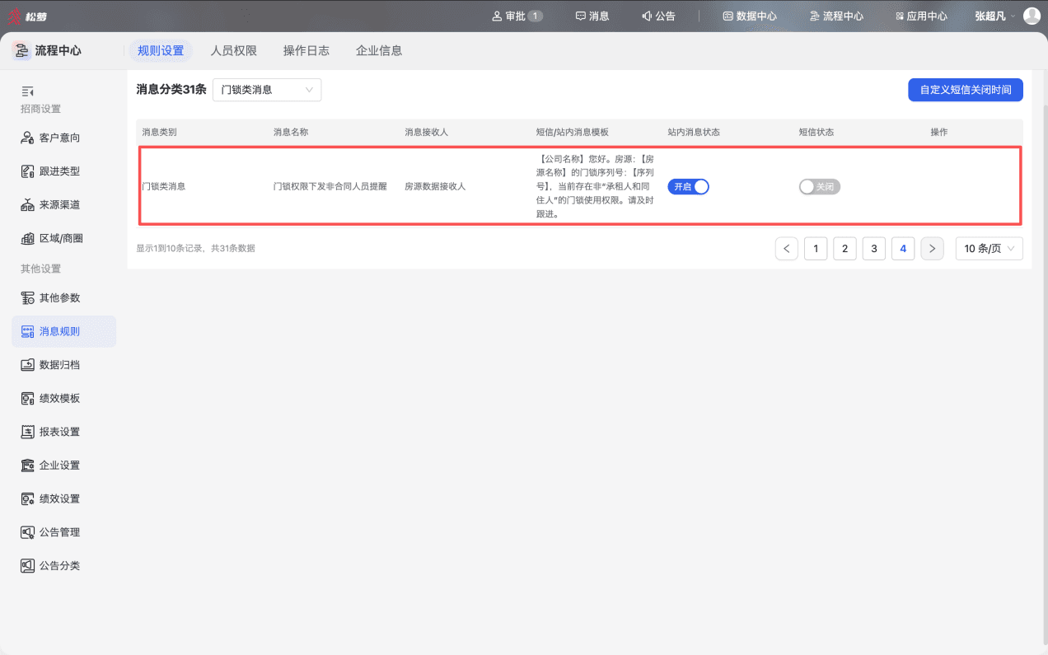
Task: Open the 消息 messages menu
Action: [x=592, y=16]
